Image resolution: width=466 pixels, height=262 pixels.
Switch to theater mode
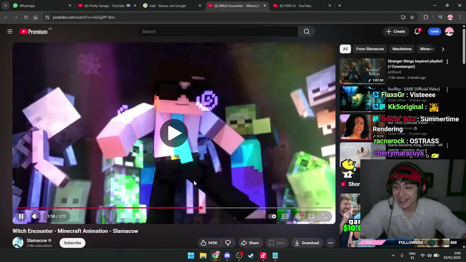311,216
